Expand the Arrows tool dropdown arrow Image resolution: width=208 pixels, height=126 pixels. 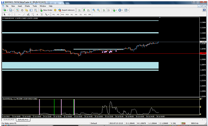[x=49, y=15]
